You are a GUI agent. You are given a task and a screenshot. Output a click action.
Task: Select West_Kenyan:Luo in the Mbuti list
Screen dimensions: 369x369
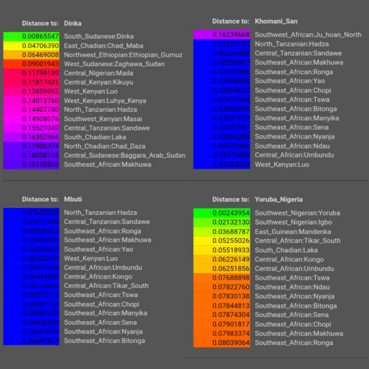click(91, 258)
